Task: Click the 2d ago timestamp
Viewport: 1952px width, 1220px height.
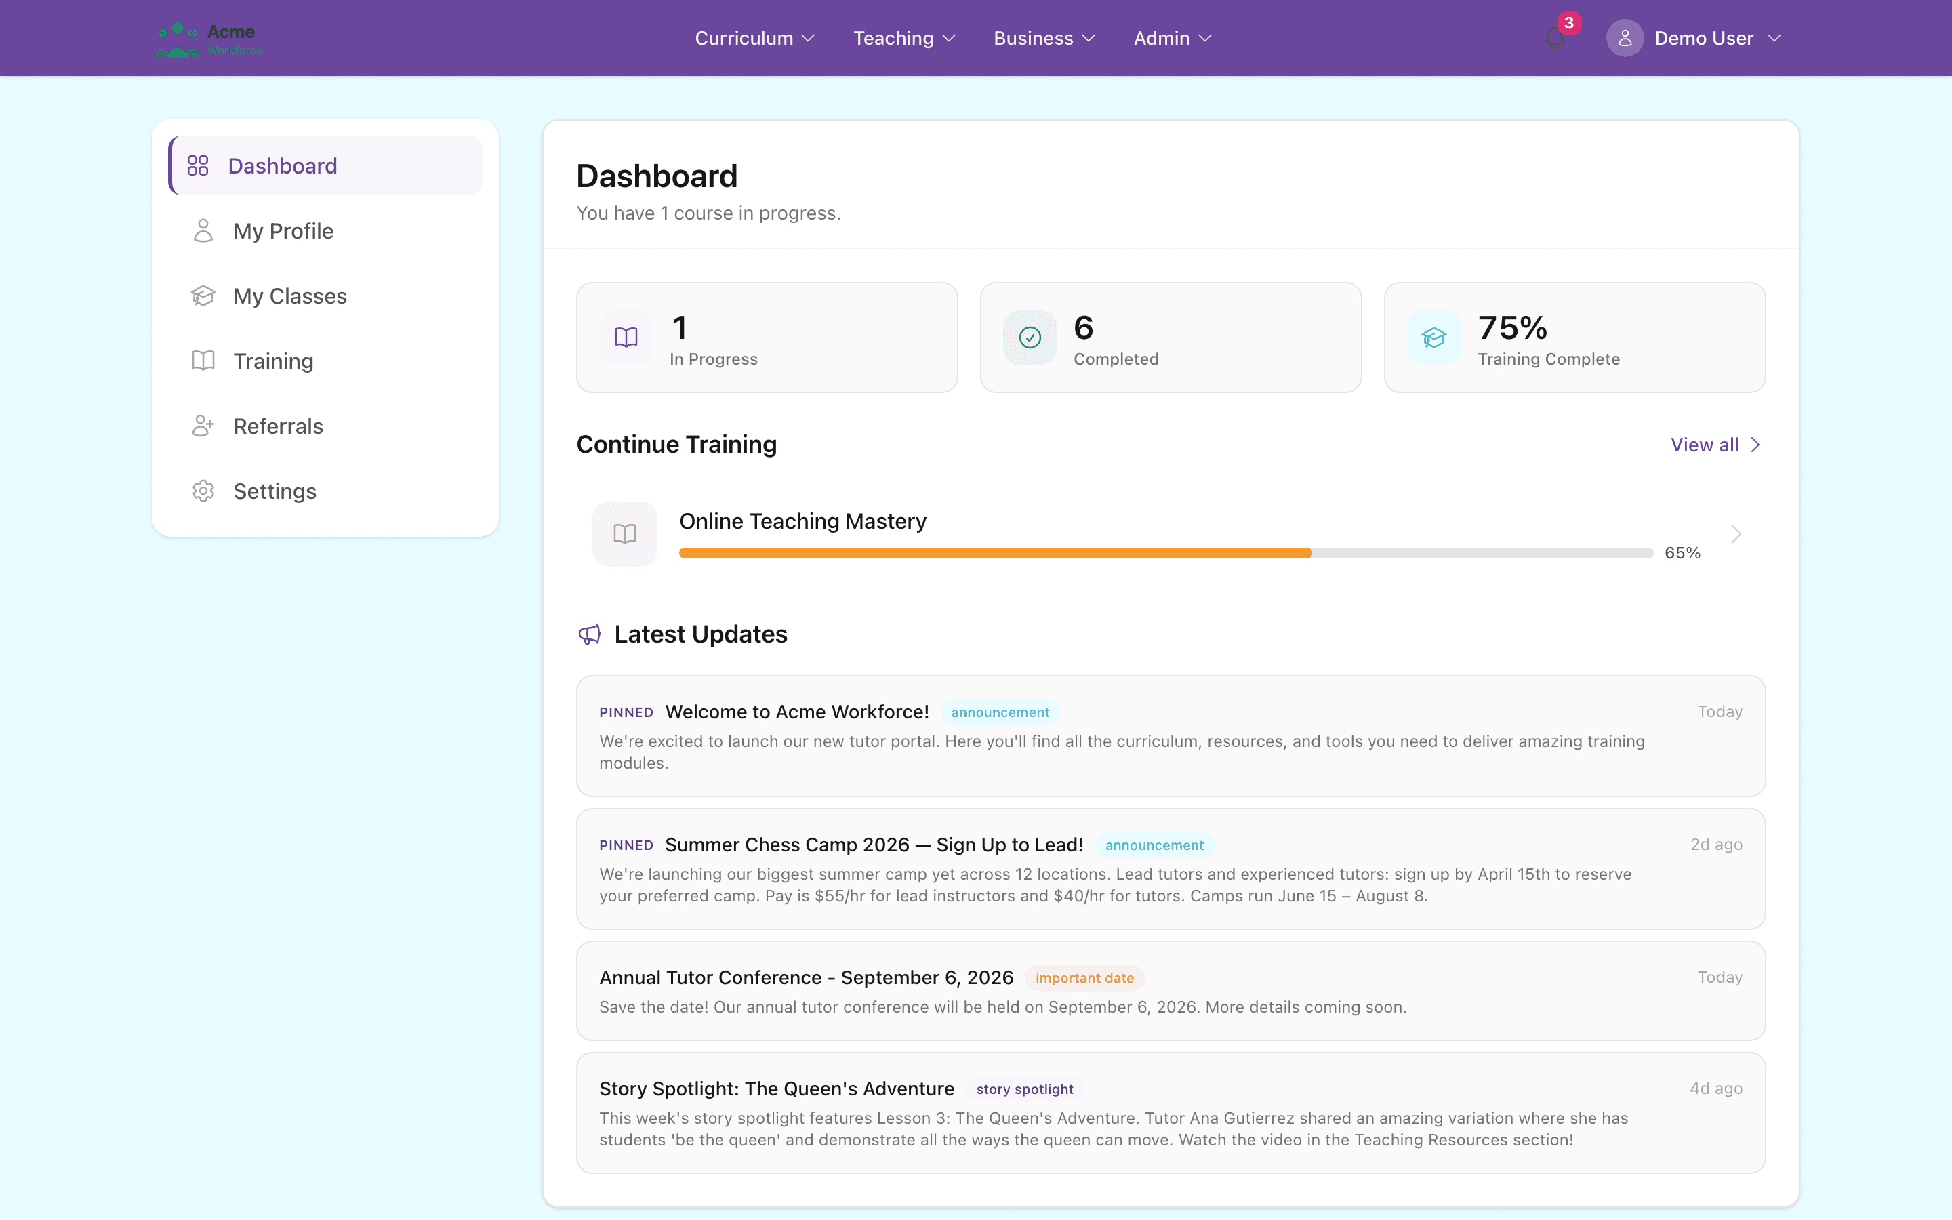Action: click(1716, 844)
